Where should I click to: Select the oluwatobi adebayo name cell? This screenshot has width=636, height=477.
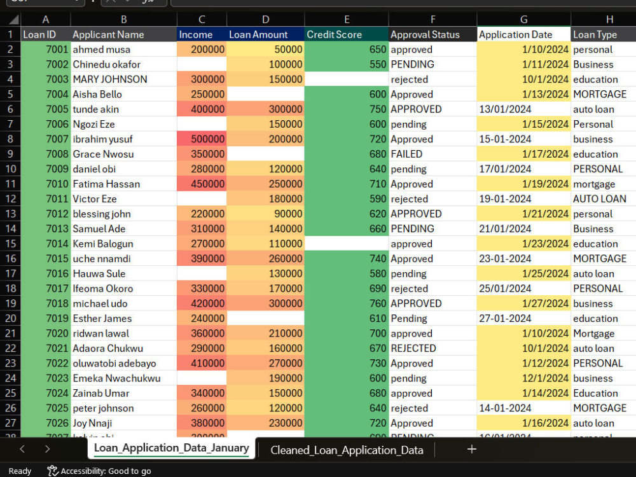click(x=124, y=363)
